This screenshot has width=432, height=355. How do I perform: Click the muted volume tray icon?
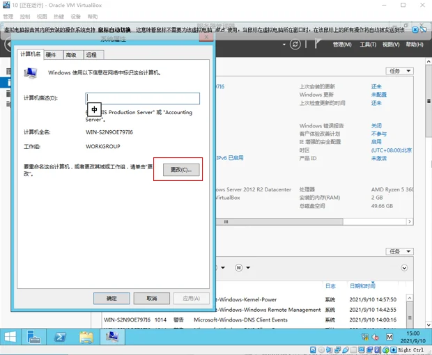(x=375, y=337)
